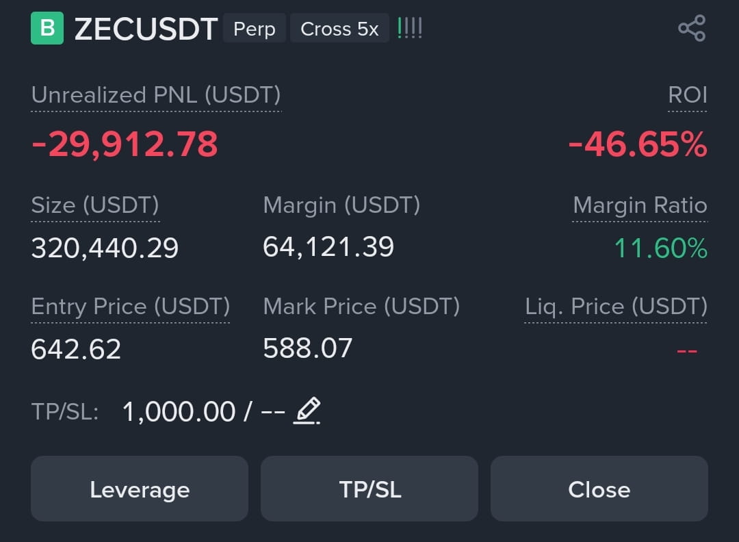
Task: Close the ZECUSDT position
Action: tap(599, 489)
